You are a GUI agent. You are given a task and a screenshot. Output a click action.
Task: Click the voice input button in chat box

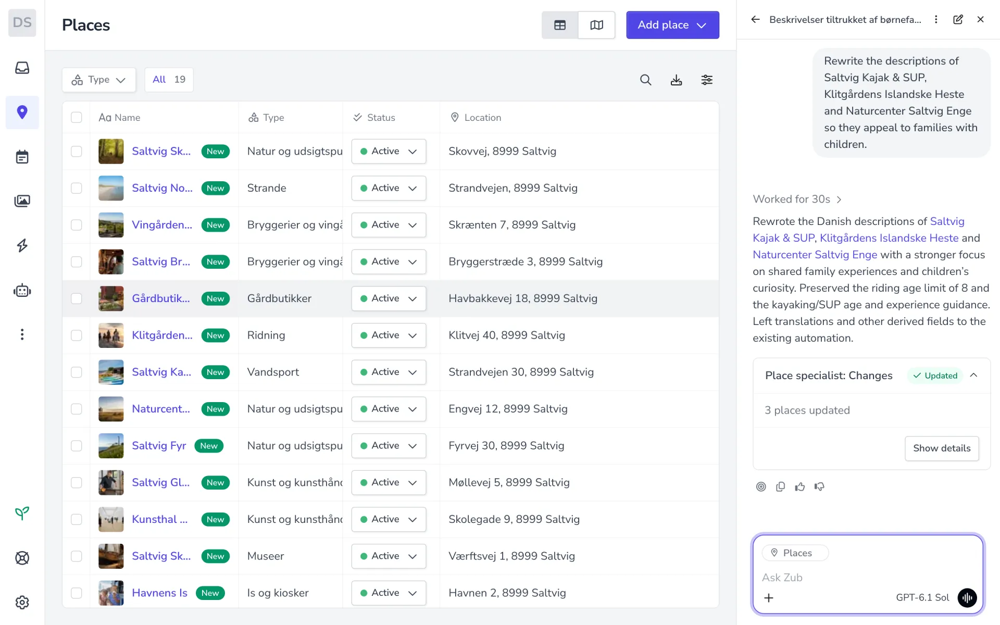pyautogui.click(x=967, y=597)
